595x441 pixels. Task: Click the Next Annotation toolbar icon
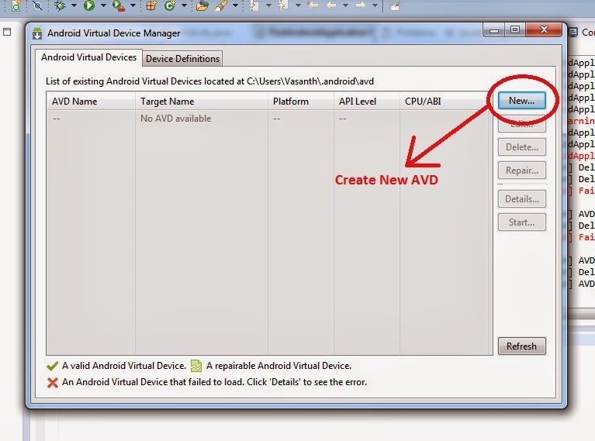254,5
